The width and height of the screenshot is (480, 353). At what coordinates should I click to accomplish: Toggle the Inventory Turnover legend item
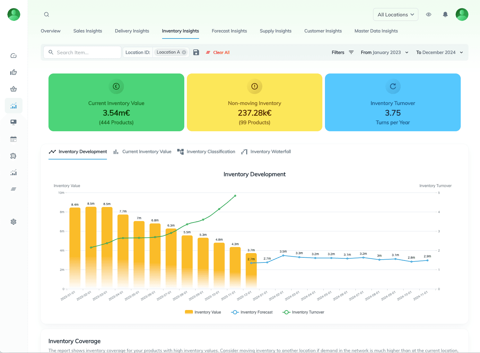[303, 312]
